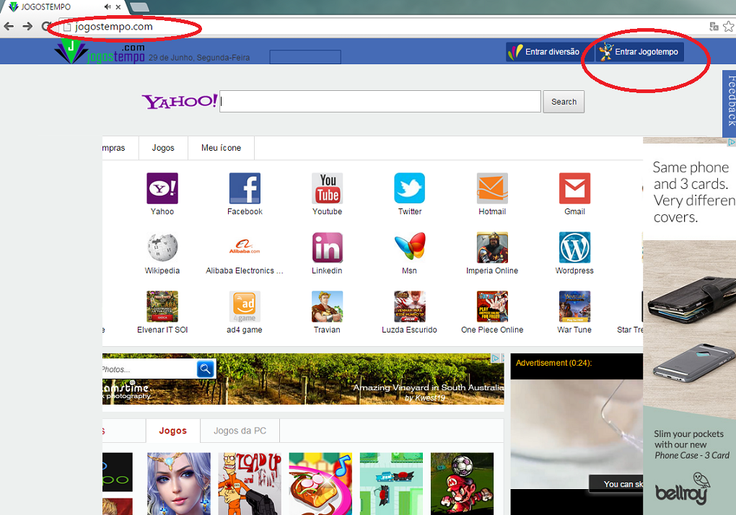This screenshot has width=736, height=515.
Task: Open the road crossing cars game thumbnail
Action: (392, 483)
